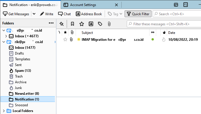Image resolution: width=201 pixels, height=114 pixels.
Task: Open the Tag dropdown
Action: coord(115,14)
